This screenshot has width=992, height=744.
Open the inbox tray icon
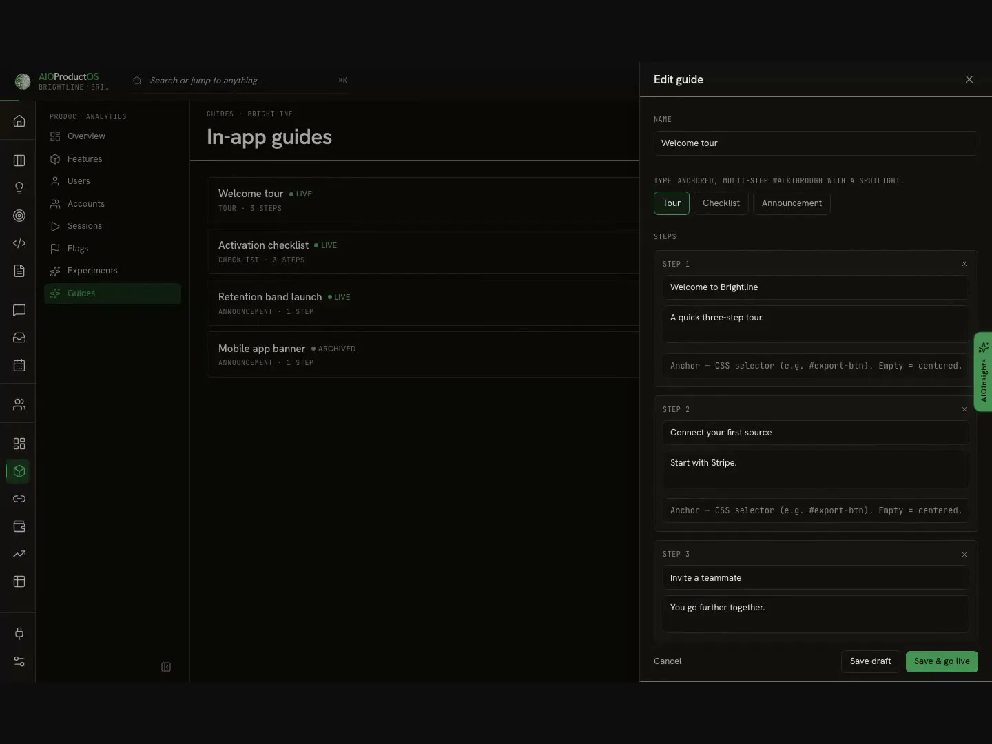tap(19, 338)
